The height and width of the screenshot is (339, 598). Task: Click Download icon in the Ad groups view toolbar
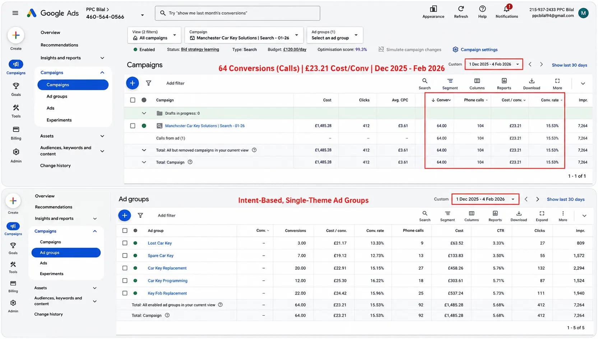[x=519, y=213]
